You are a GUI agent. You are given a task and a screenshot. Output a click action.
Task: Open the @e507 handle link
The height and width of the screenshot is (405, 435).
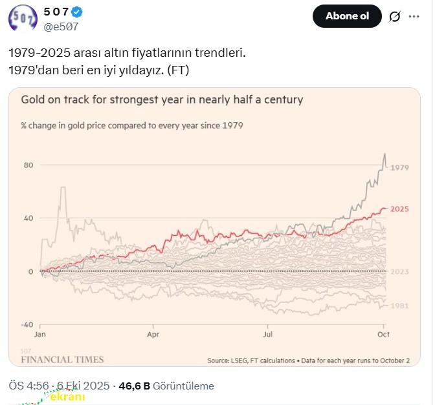click(x=61, y=26)
